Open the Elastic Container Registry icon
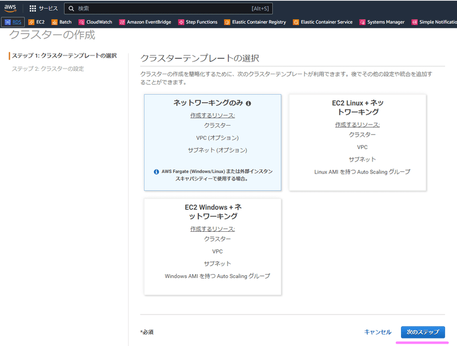 tap(227, 22)
